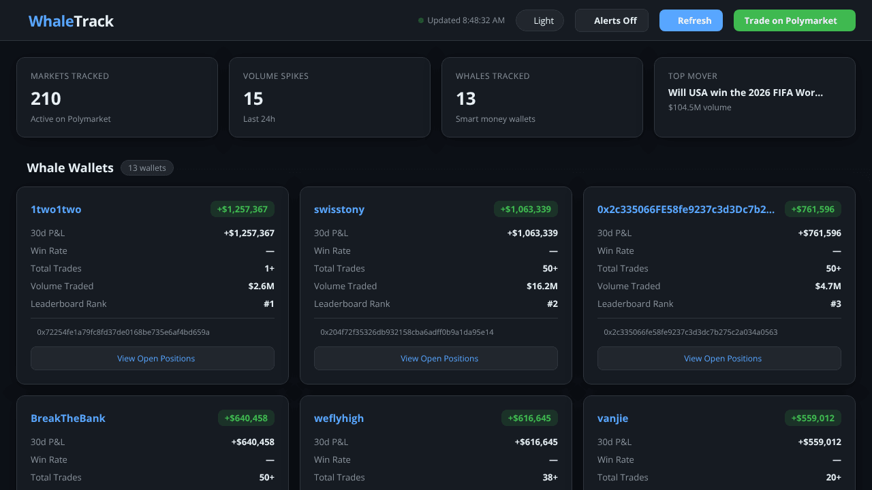Click the 15 volume spikes number
The width and height of the screenshot is (872, 490).
click(x=253, y=99)
